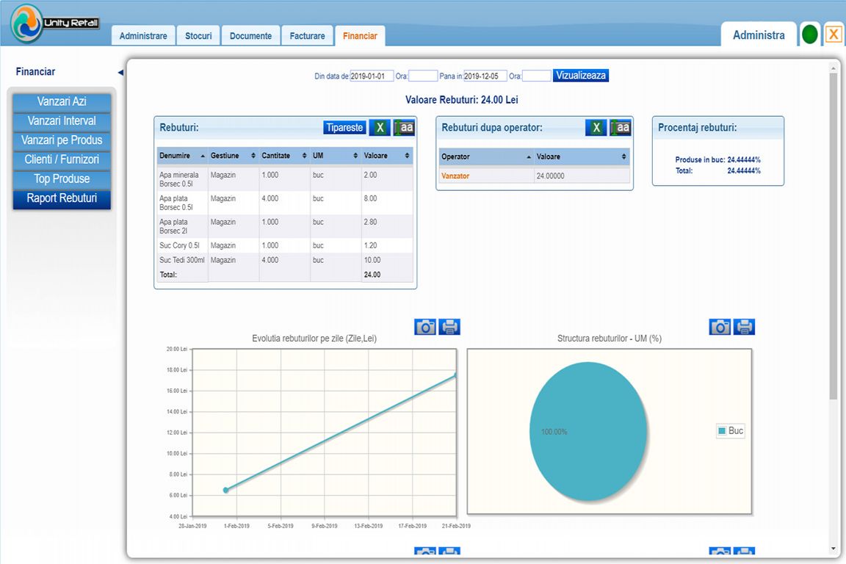This screenshot has height=564, width=846.
Task: Sort Rebuturi table by UM column
Action: pos(336,156)
